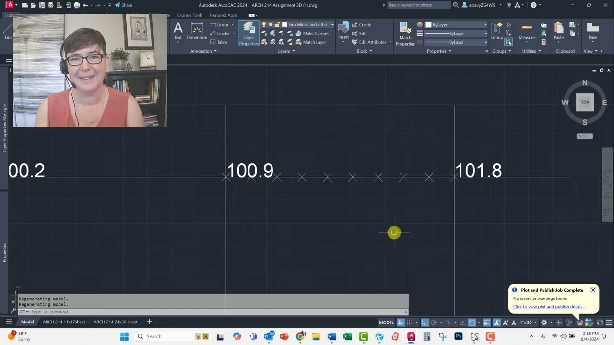Toggle layer freeze sun icon

click(x=271, y=25)
